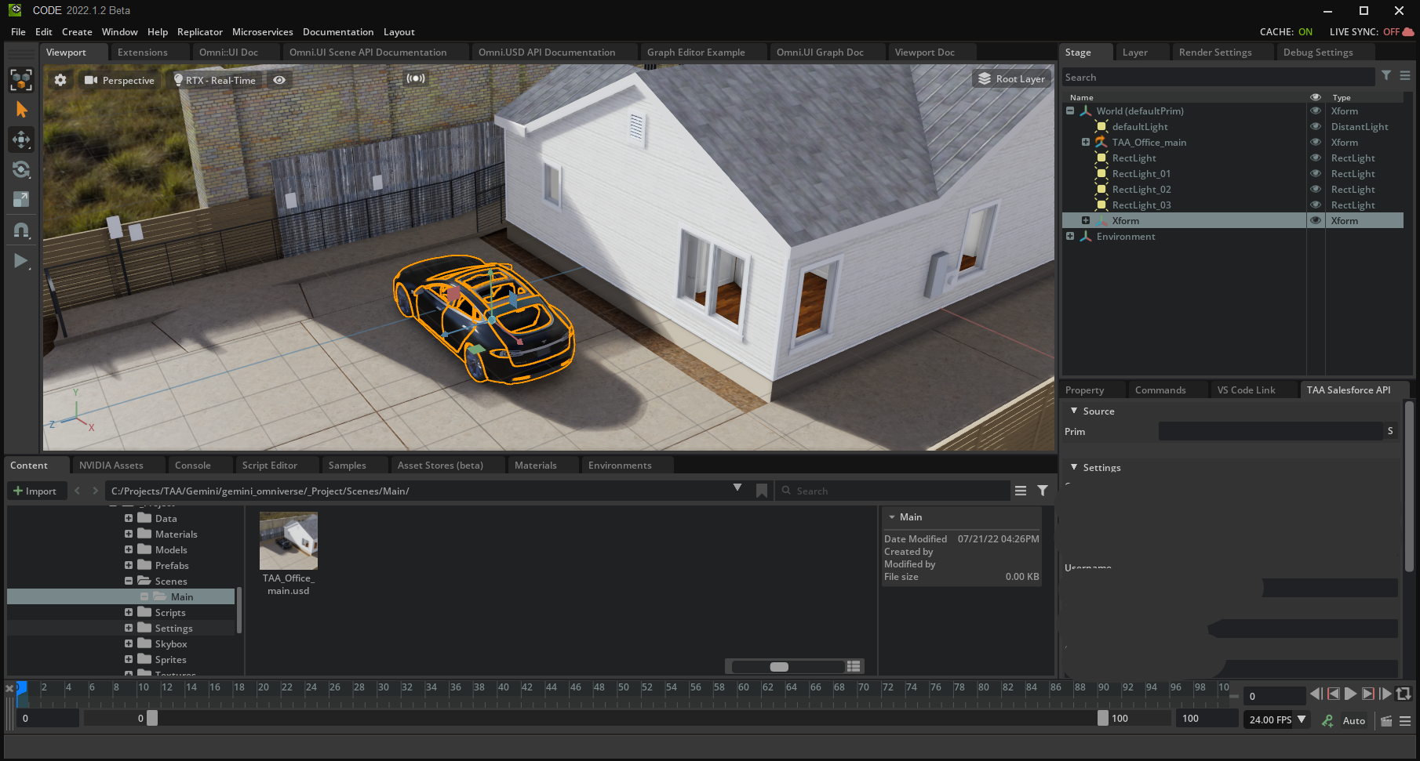Select the TAA_Office_main.usd thumbnail
This screenshot has width=1420, height=761.
click(x=289, y=542)
